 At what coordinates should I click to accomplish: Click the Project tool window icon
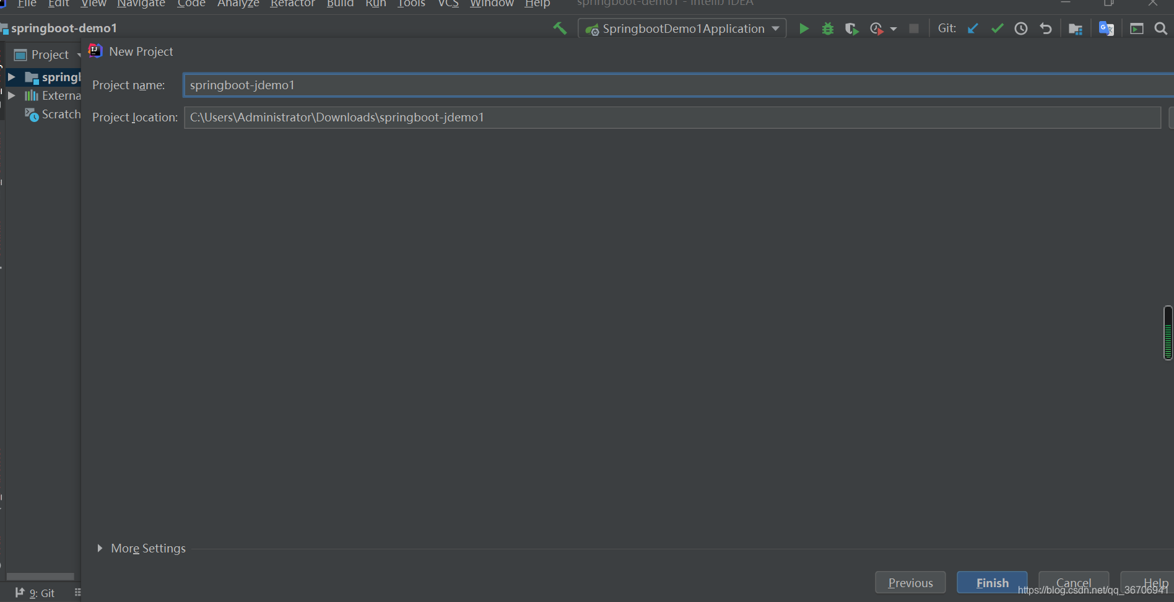(20, 55)
